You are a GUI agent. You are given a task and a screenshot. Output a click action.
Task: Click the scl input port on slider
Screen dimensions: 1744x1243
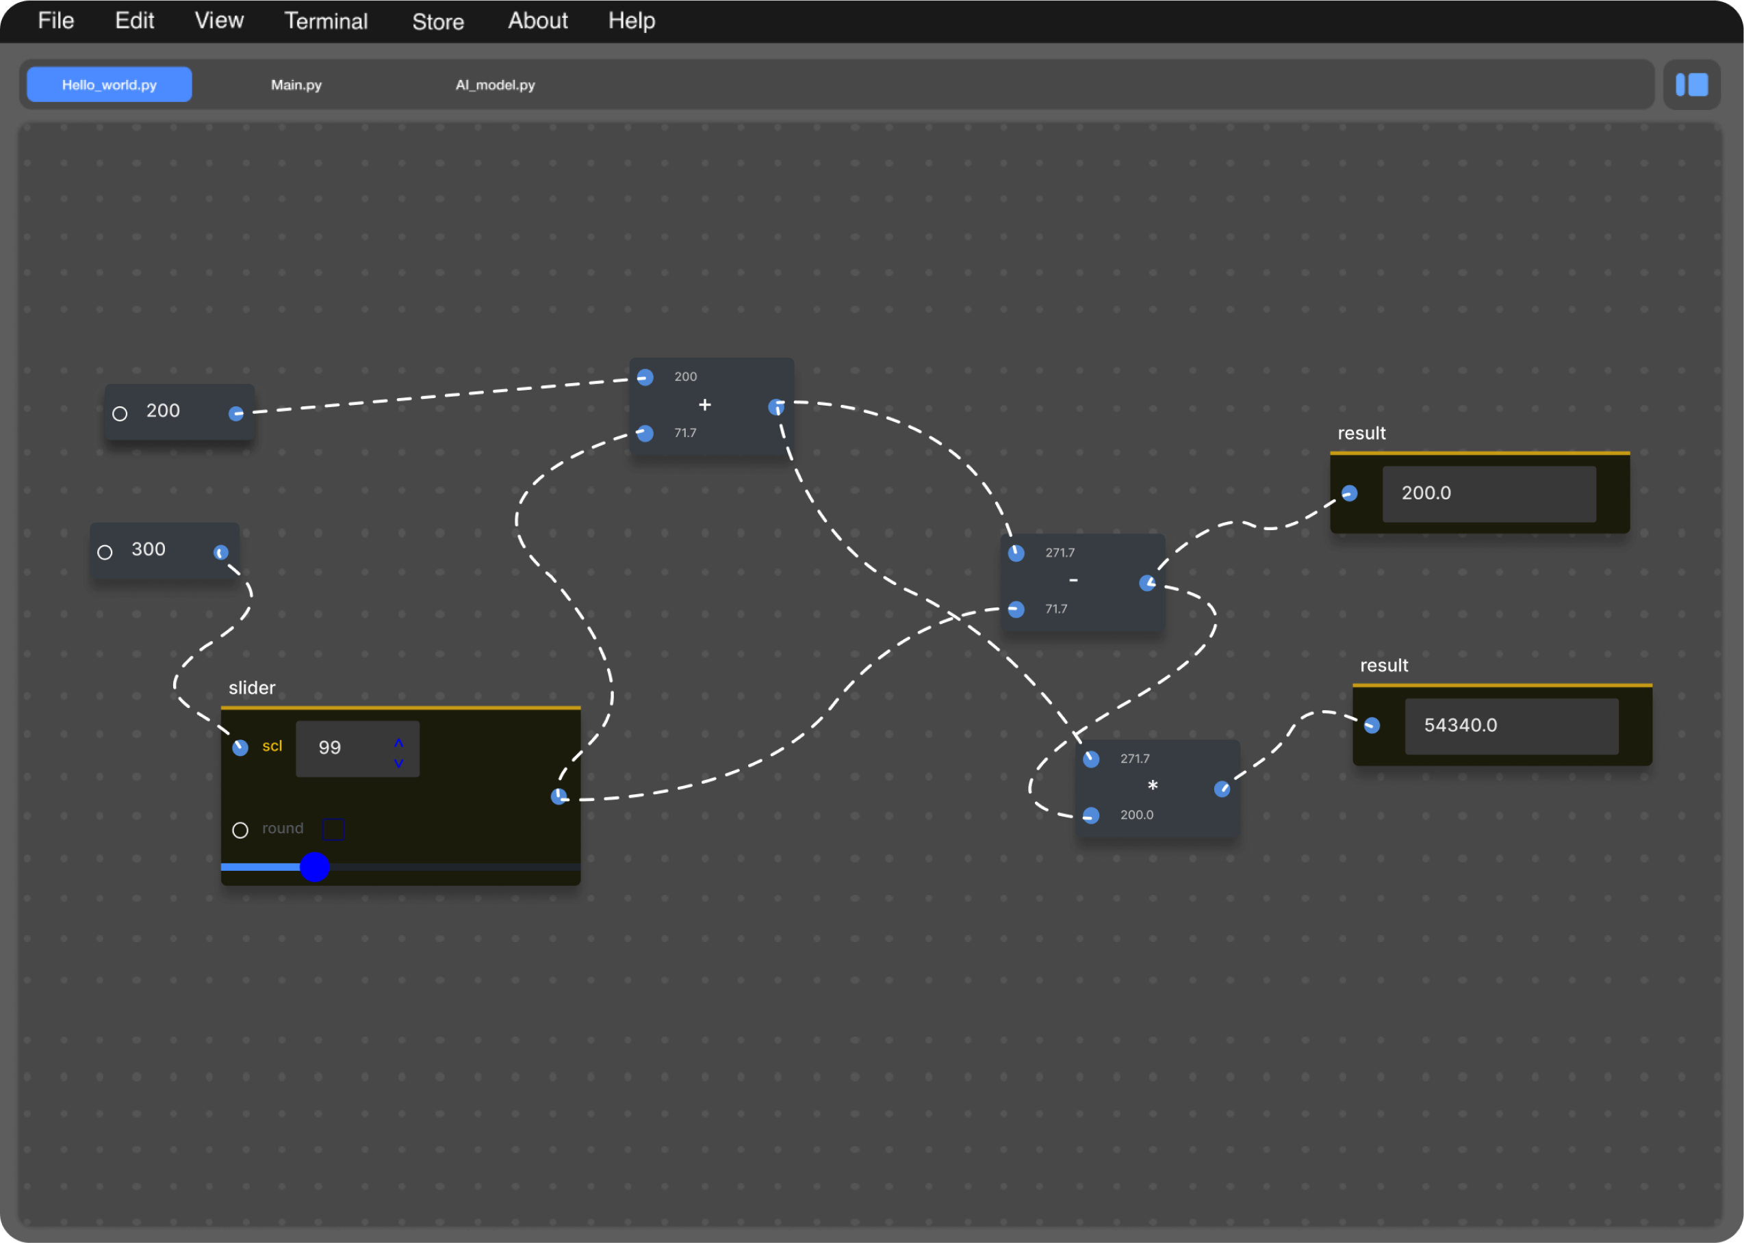click(240, 747)
